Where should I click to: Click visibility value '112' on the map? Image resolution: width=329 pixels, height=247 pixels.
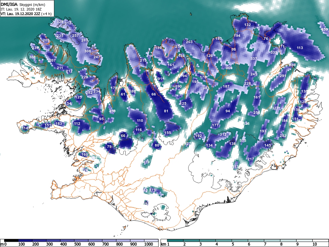(x=77, y=123)
